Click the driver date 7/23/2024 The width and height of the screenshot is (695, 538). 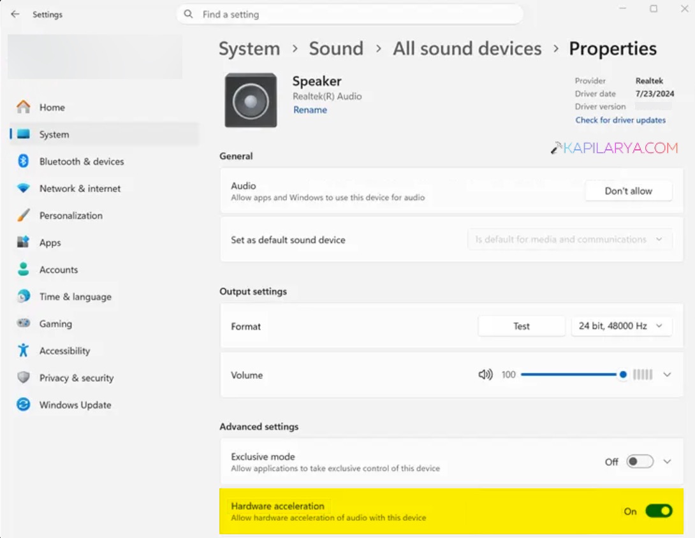[655, 94]
